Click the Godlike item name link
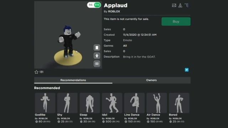The image size is (228, 128). tap(40, 115)
